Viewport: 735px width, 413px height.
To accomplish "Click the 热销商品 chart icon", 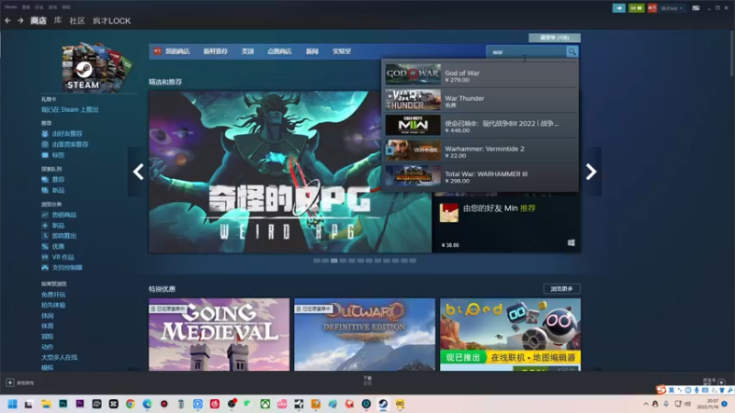I will click(45, 215).
